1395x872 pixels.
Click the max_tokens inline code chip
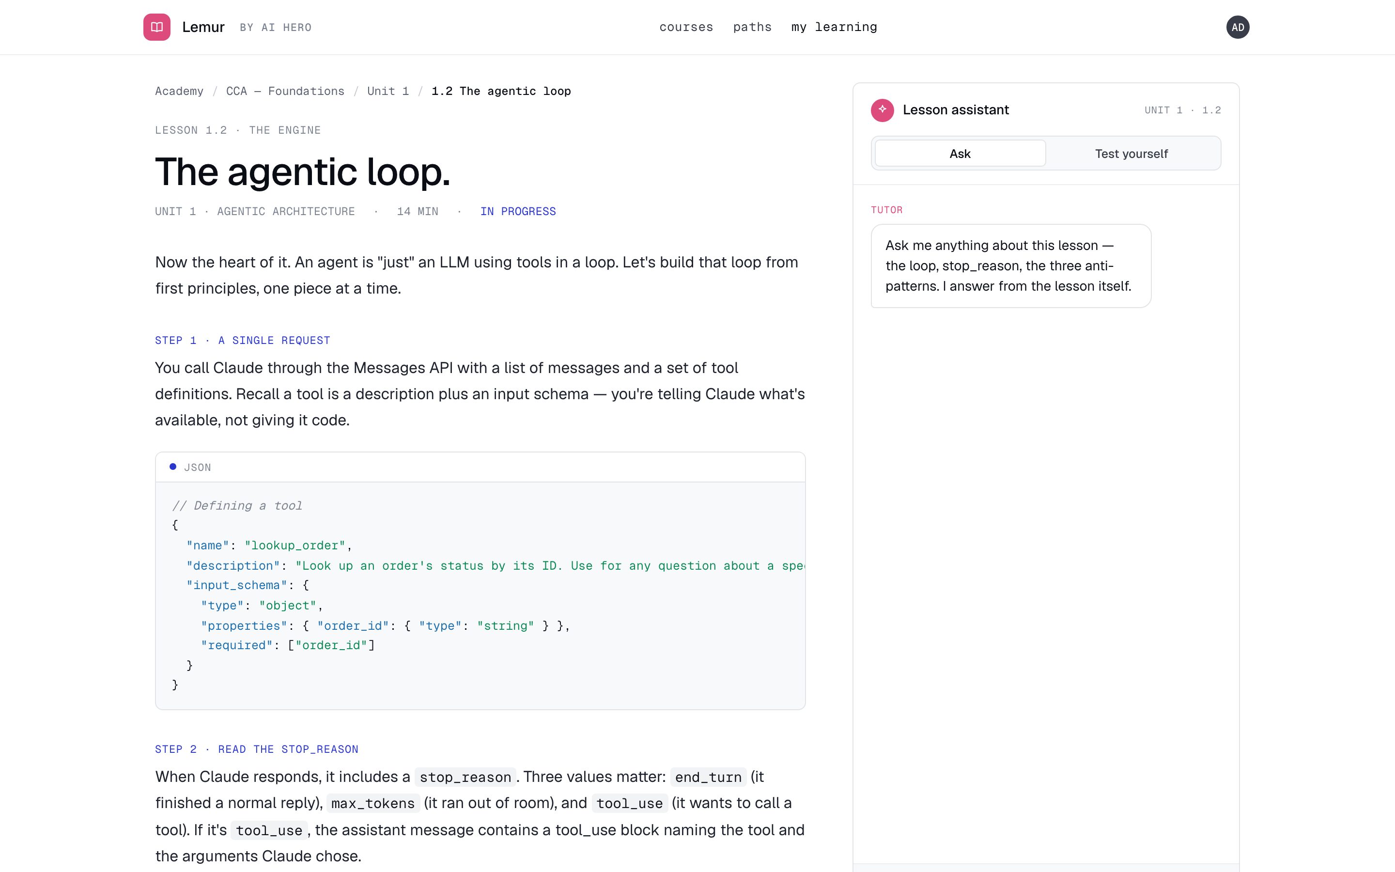(373, 803)
